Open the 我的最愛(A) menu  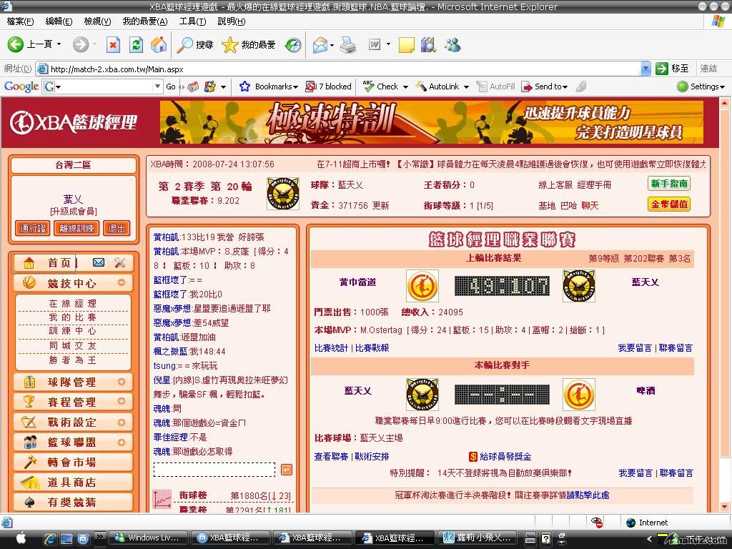(145, 21)
